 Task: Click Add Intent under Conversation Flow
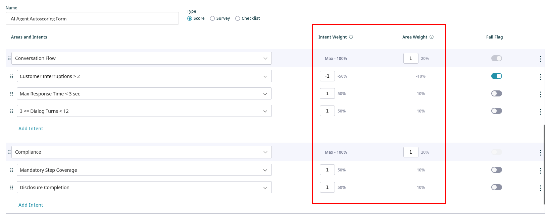pyautogui.click(x=31, y=129)
